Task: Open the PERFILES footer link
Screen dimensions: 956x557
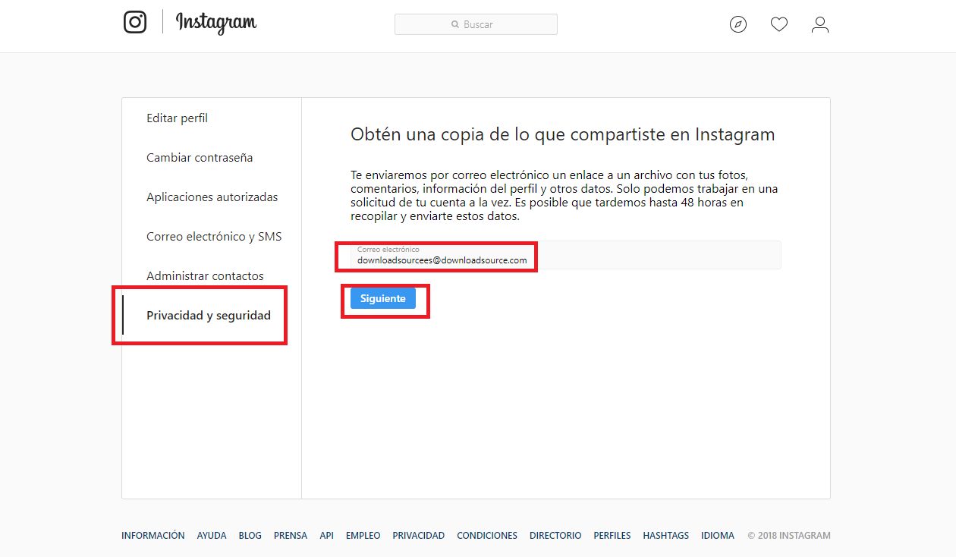Action: (612, 536)
